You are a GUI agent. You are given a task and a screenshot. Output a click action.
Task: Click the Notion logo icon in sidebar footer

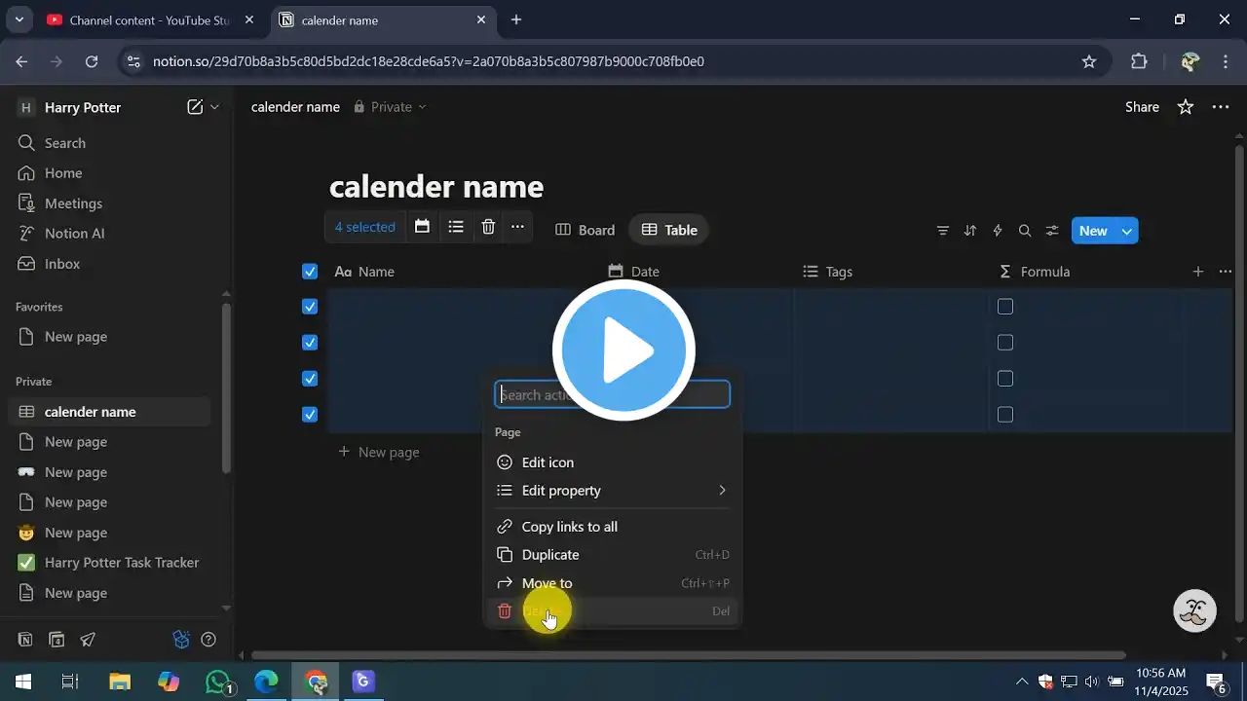[25, 640]
